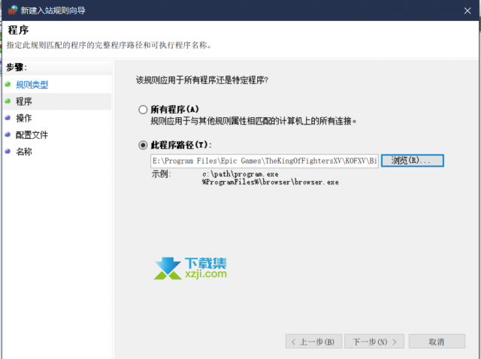This screenshot has height=359, width=481.
Task: Click the firewall wizard title bar icon
Action: point(13,10)
